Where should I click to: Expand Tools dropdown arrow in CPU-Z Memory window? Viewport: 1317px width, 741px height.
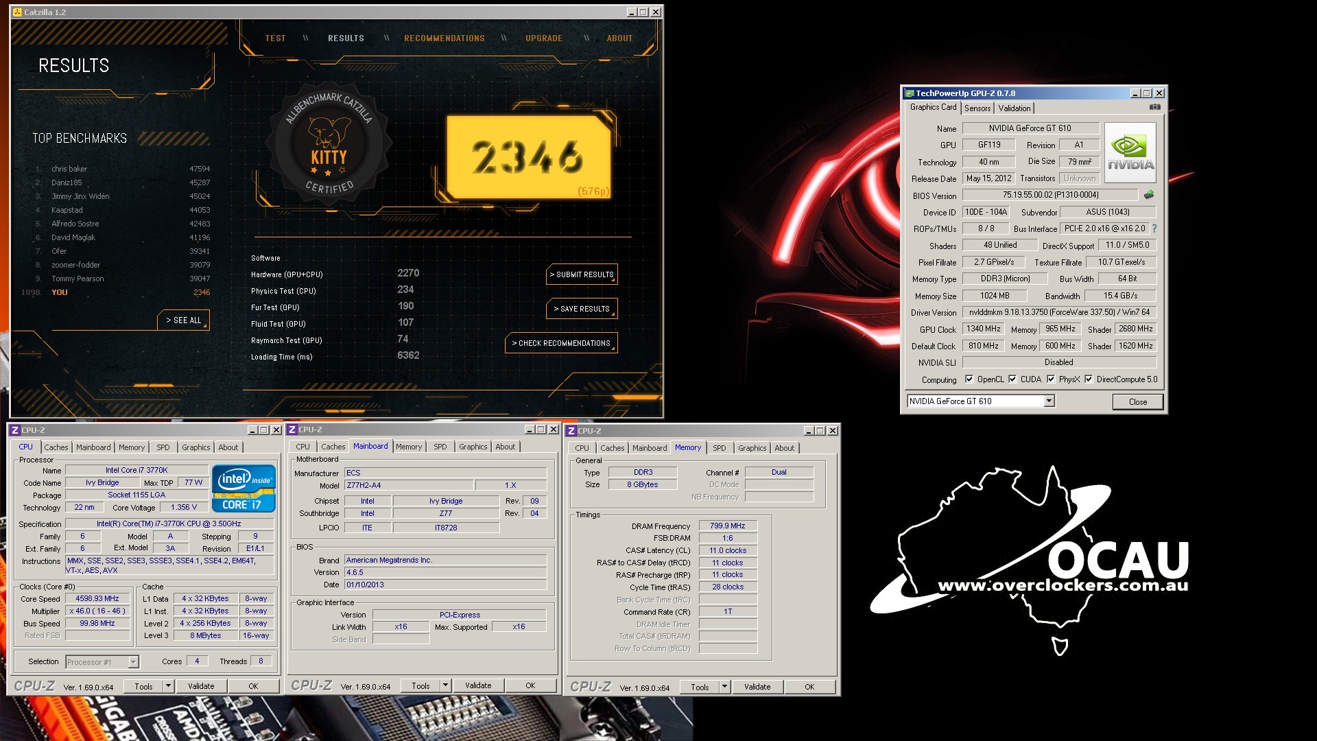[724, 687]
